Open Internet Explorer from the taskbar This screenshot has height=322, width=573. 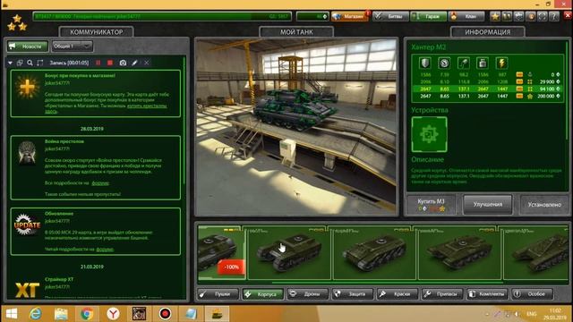[36, 314]
